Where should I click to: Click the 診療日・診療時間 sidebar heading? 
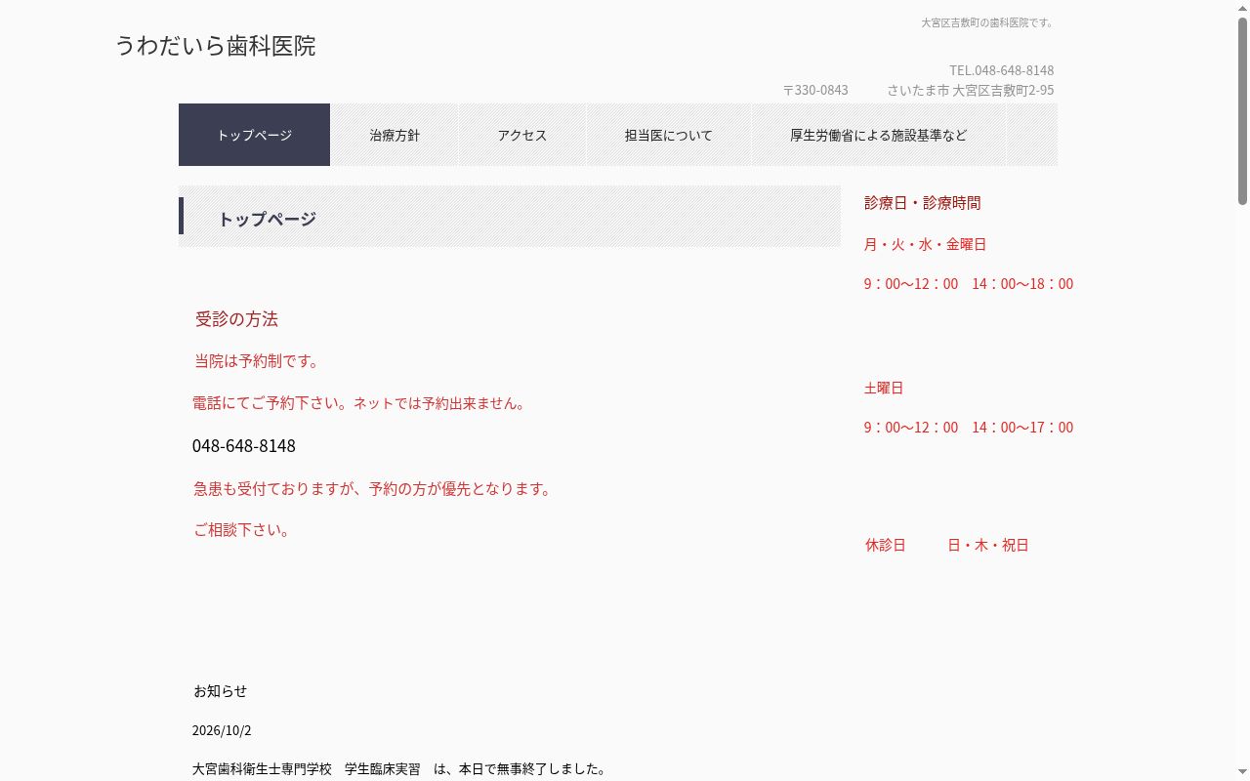[923, 203]
